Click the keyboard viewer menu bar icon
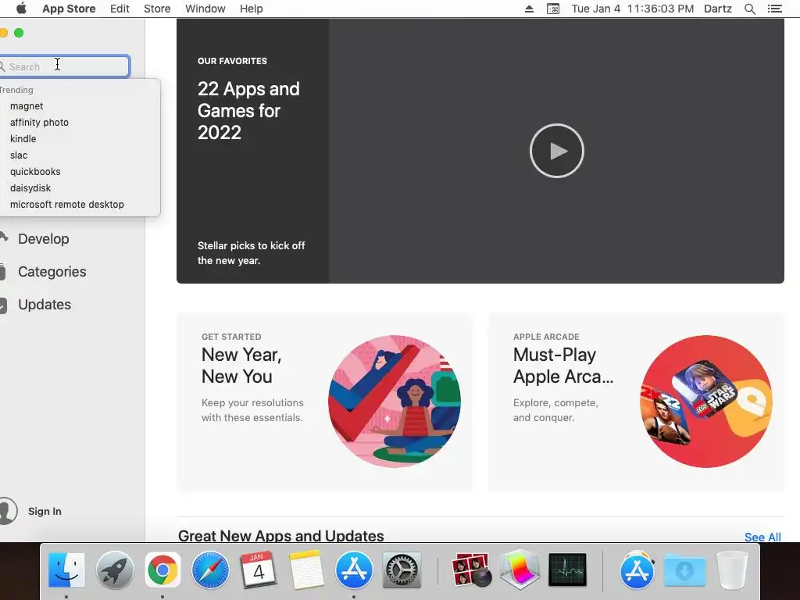This screenshot has width=800, height=600. (x=553, y=9)
